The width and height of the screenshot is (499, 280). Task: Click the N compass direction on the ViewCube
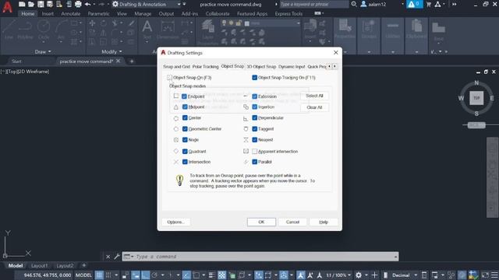tap(476, 82)
